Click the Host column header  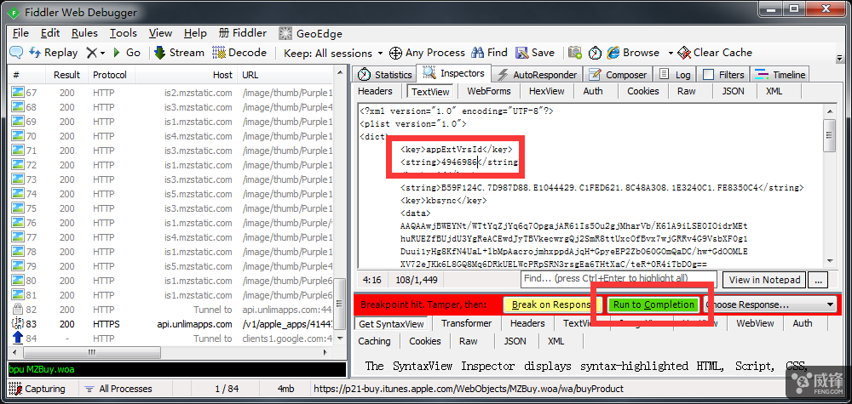(x=186, y=75)
